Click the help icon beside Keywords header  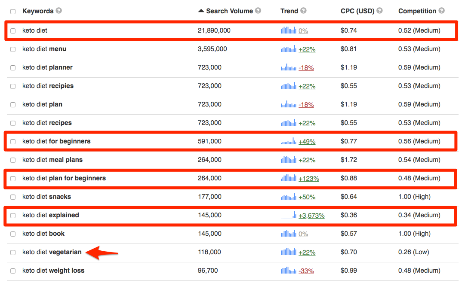(59, 11)
